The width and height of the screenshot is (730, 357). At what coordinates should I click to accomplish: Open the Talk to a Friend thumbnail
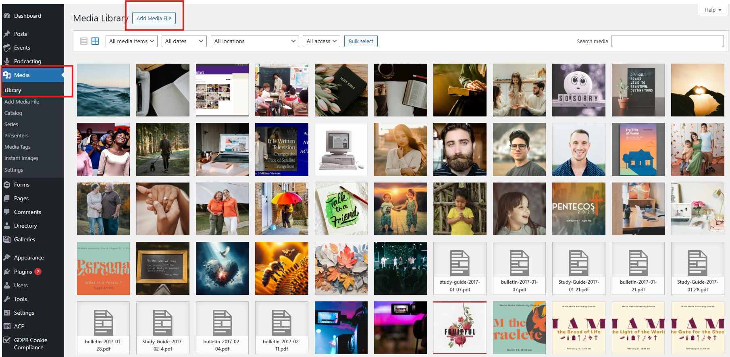pos(341,209)
